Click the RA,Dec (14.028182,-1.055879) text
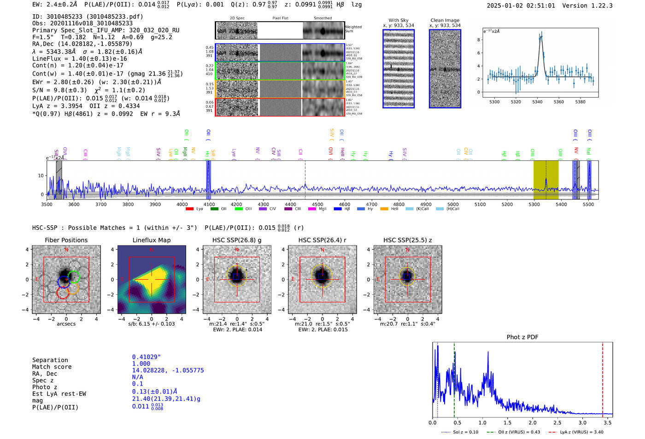The image size is (645, 439). tap(82, 44)
